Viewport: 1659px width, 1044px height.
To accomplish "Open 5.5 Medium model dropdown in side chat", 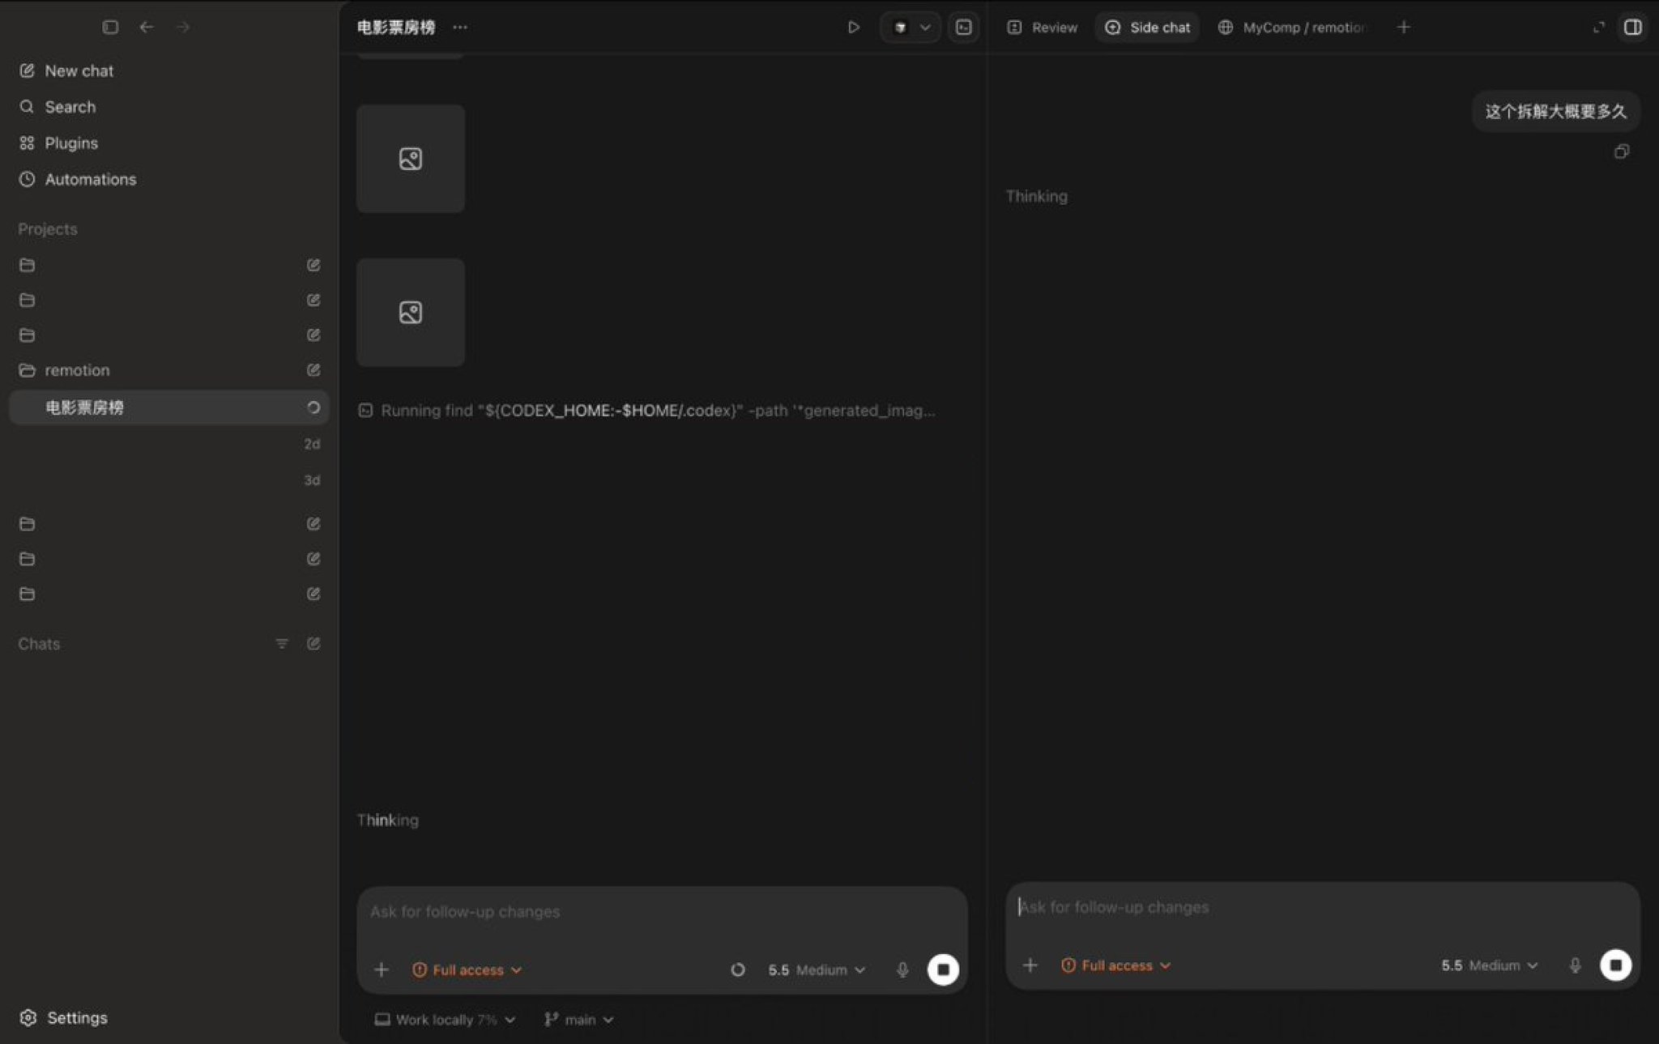I will coord(1489,965).
